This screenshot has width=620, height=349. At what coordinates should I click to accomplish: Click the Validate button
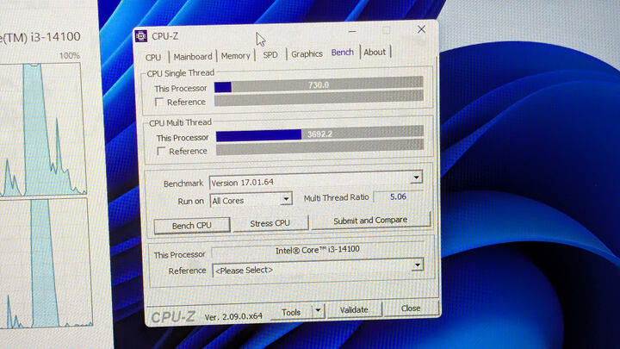pyautogui.click(x=354, y=310)
